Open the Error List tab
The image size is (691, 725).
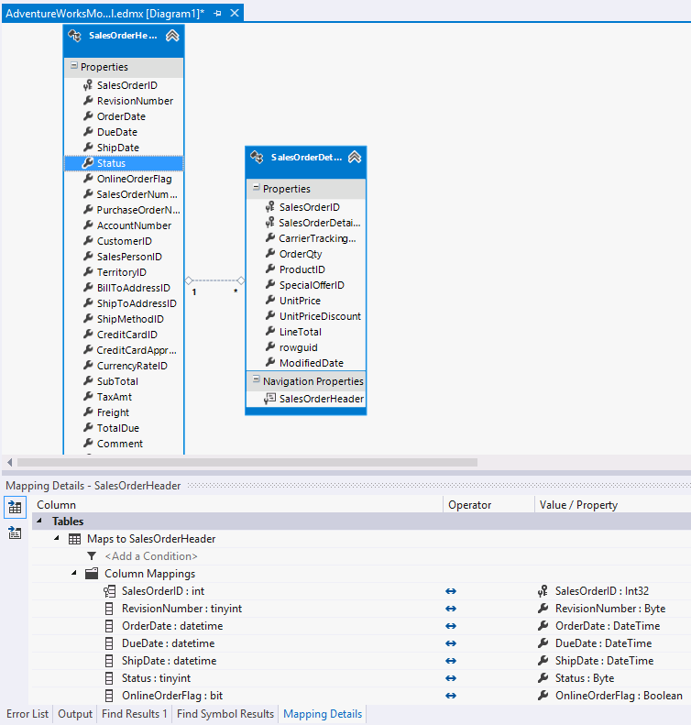[x=27, y=714]
